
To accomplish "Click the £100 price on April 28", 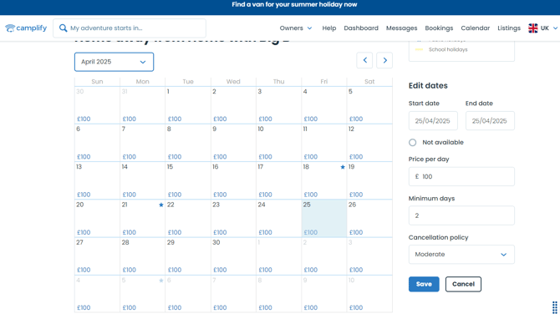I will (130, 270).
